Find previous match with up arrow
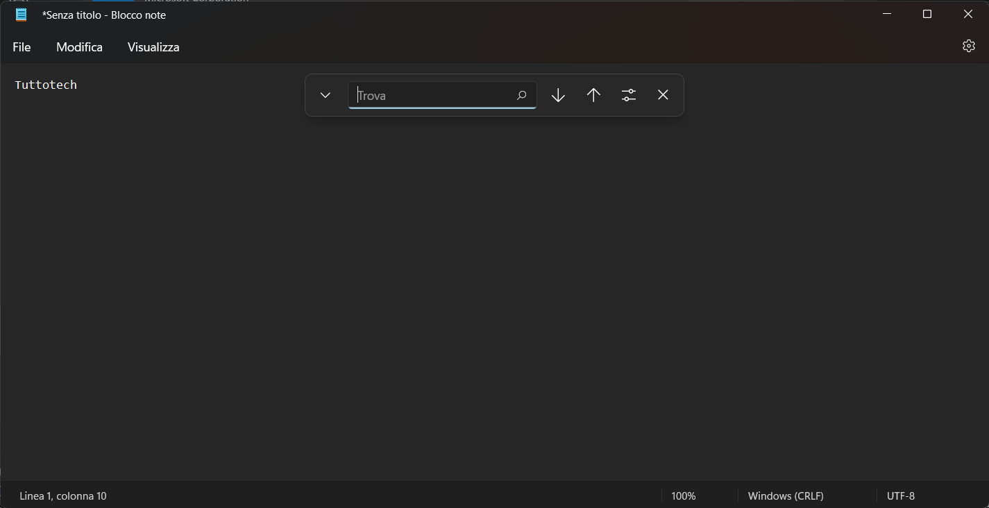989x508 pixels. pyautogui.click(x=593, y=95)
